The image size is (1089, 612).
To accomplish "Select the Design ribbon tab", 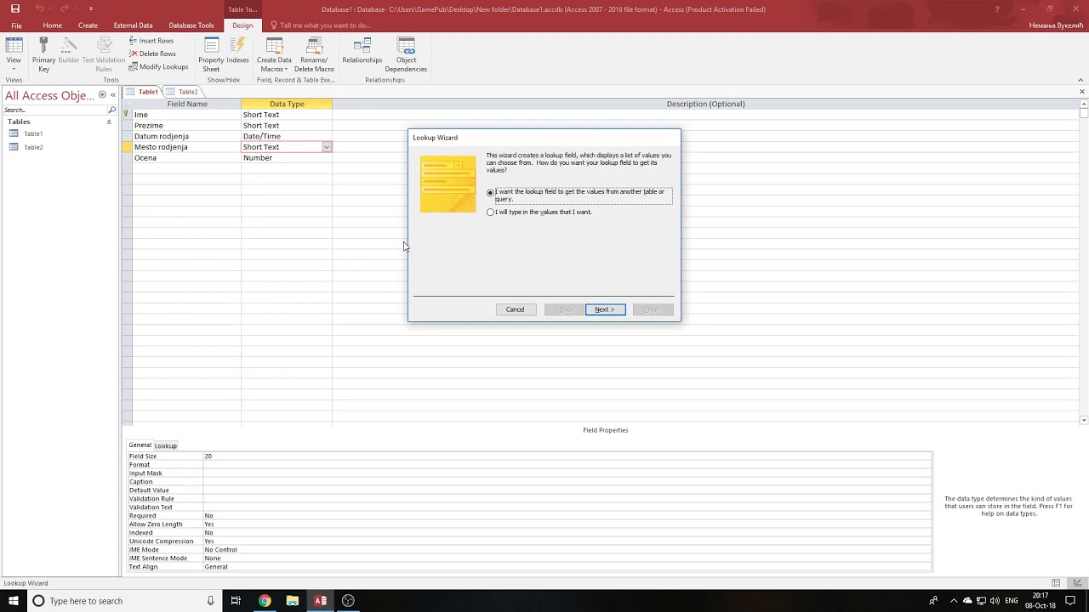I will click(x=242, y=25).
